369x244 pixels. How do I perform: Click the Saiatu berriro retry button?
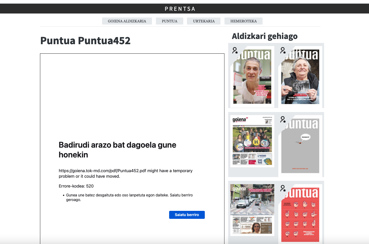click(187, 215)
